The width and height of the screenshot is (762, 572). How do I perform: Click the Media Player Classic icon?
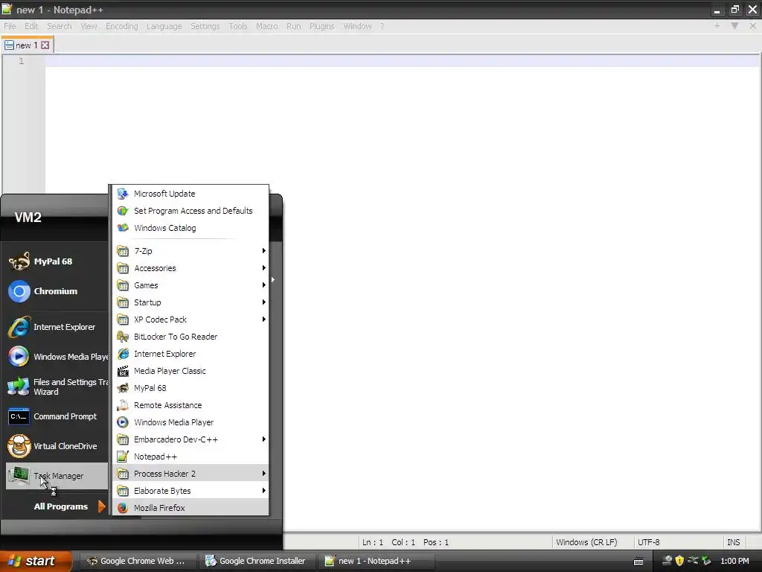(x=123, y=371)
